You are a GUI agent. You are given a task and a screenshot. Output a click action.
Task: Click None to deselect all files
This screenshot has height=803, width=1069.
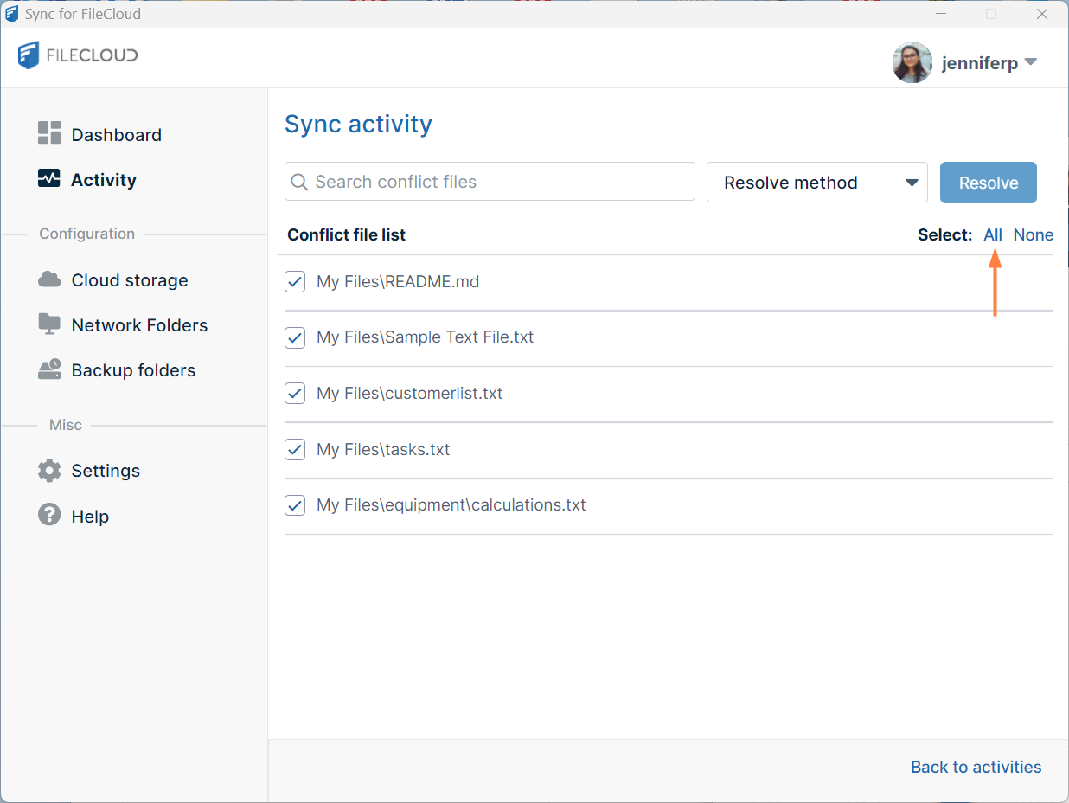point(1033,234)
